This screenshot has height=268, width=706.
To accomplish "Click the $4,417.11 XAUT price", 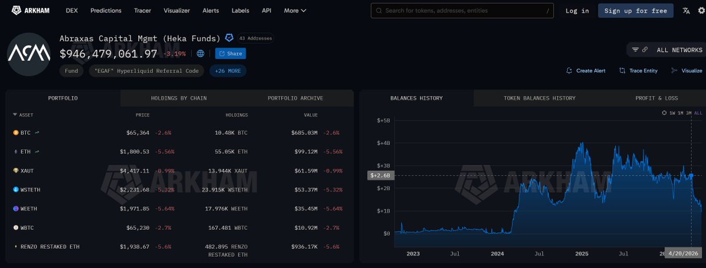I will coord(135,171).
